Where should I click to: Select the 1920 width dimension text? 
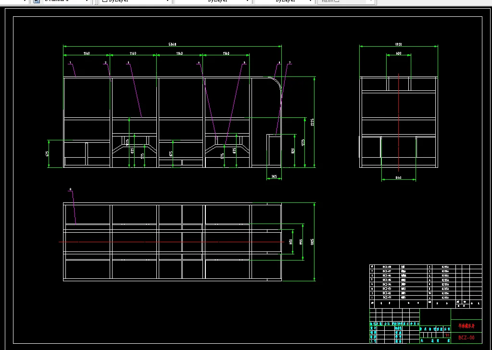pyautogui.click(x=399, y=45)
